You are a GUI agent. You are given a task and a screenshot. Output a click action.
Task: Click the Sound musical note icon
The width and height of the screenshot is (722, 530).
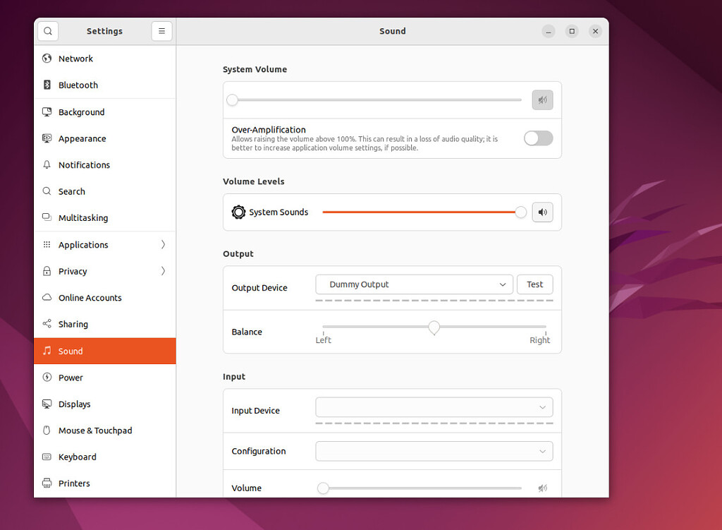tap(45, 351)
